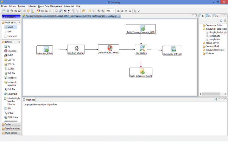Open the Runtime menu

tap(22, 6)
